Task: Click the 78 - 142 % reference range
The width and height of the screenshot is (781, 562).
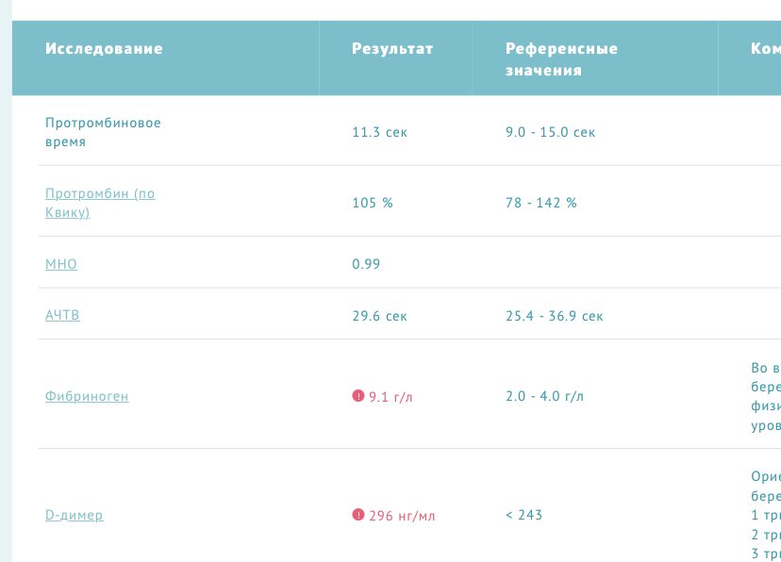Action: (x=541, y=203)
